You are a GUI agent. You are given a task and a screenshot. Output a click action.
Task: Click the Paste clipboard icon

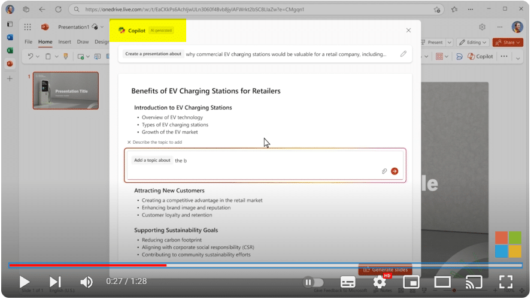click(x=48, y=56)
